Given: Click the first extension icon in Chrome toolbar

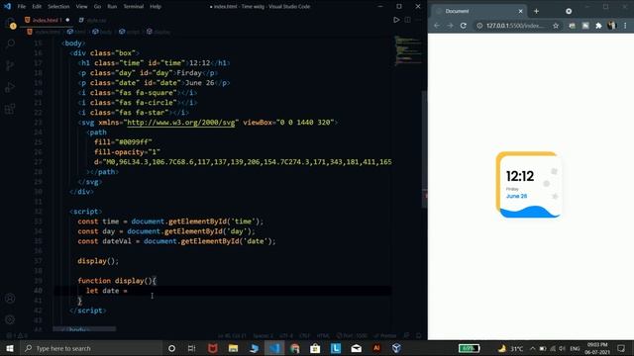Looking at the screenshot, I should tap(573, 26).
